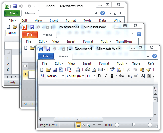The image size is (163, 133).
Task: Create a new blank document in Word toolbar
Action: (x=42, y=70)
